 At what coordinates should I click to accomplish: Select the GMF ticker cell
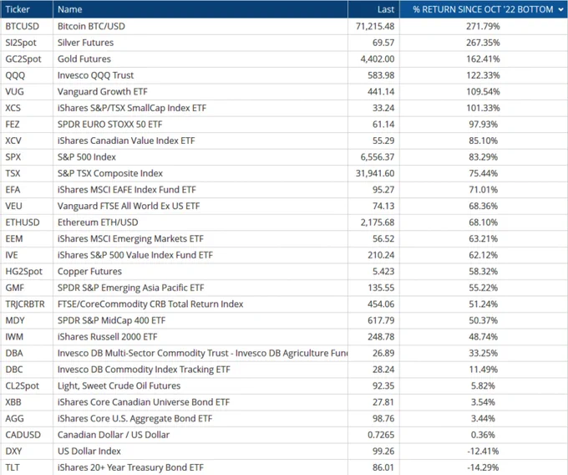tap(27, 288)
